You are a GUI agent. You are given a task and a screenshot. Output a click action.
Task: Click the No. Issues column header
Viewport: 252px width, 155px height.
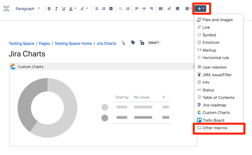[142, 97]
